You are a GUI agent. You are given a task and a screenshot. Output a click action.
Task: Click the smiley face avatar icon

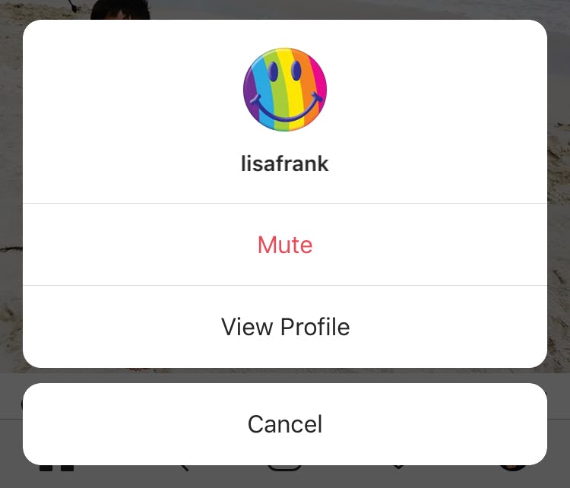[285, 90]
